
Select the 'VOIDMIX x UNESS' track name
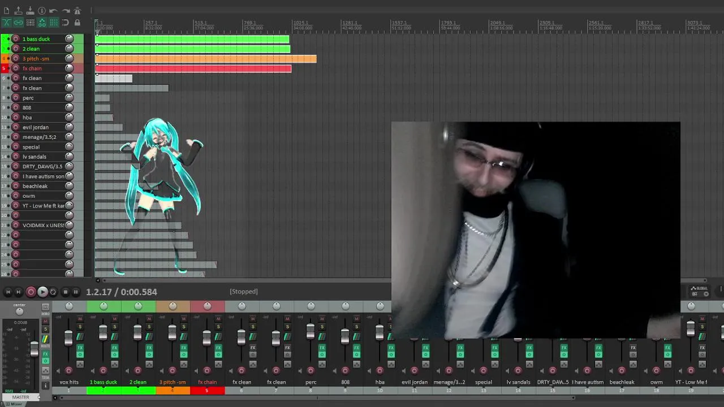[x=43, y=225]
